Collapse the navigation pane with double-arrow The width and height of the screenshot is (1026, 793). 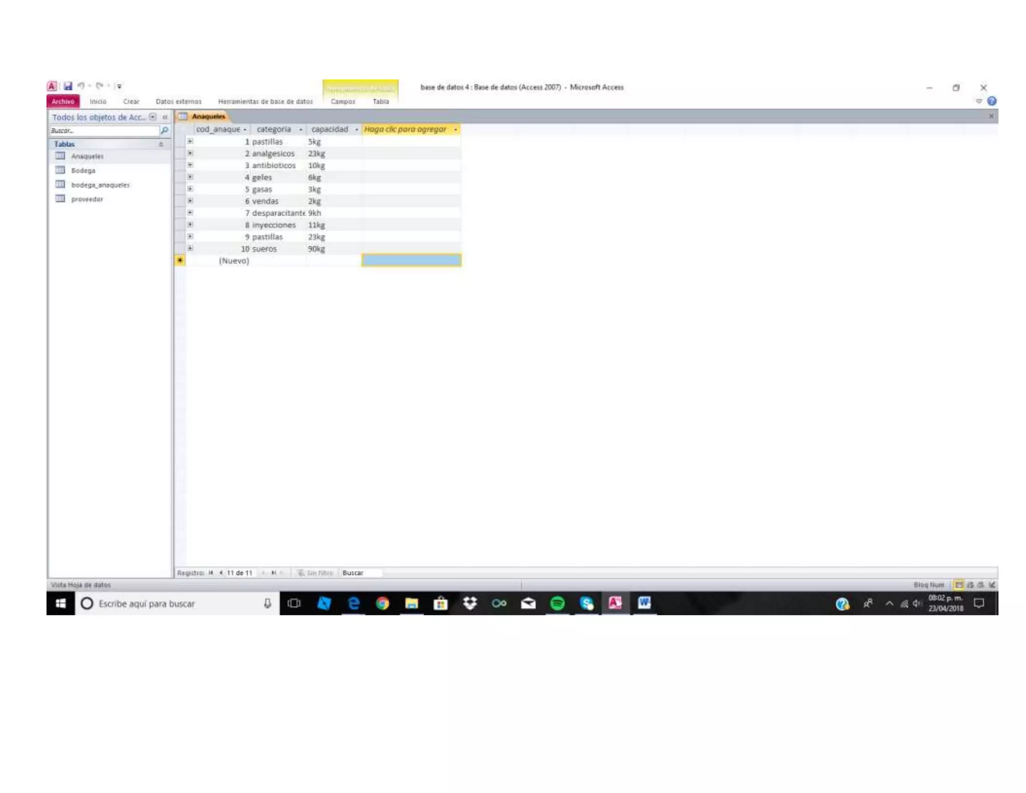coord(165,117)
